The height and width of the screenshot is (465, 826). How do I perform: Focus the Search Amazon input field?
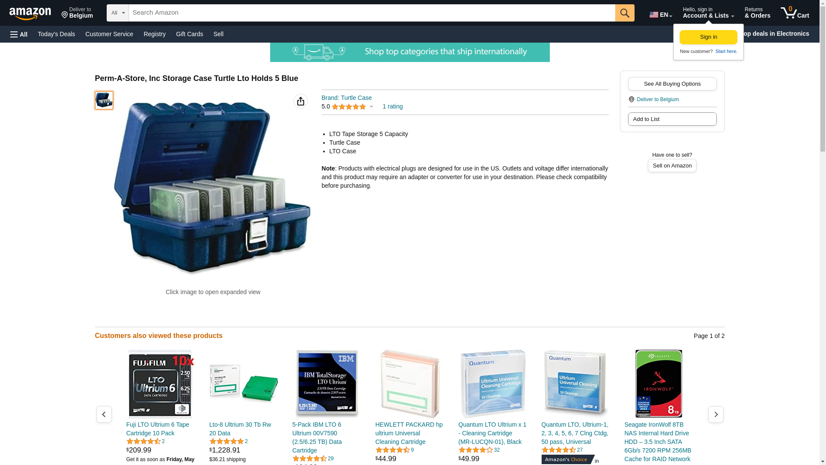[372, 13]
